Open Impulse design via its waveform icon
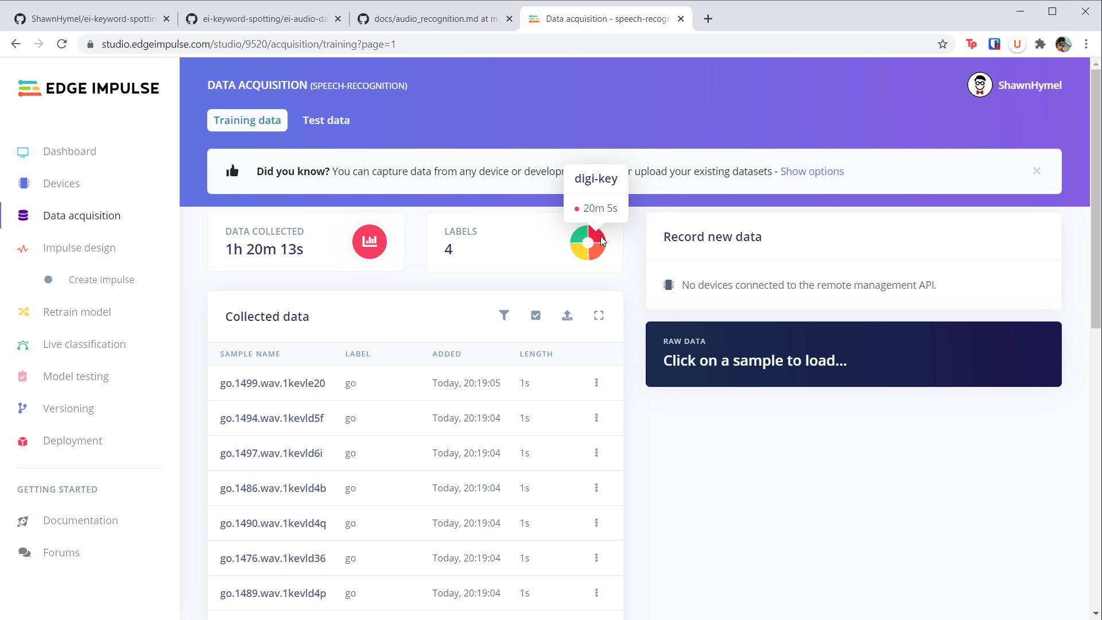 (23, 249)
